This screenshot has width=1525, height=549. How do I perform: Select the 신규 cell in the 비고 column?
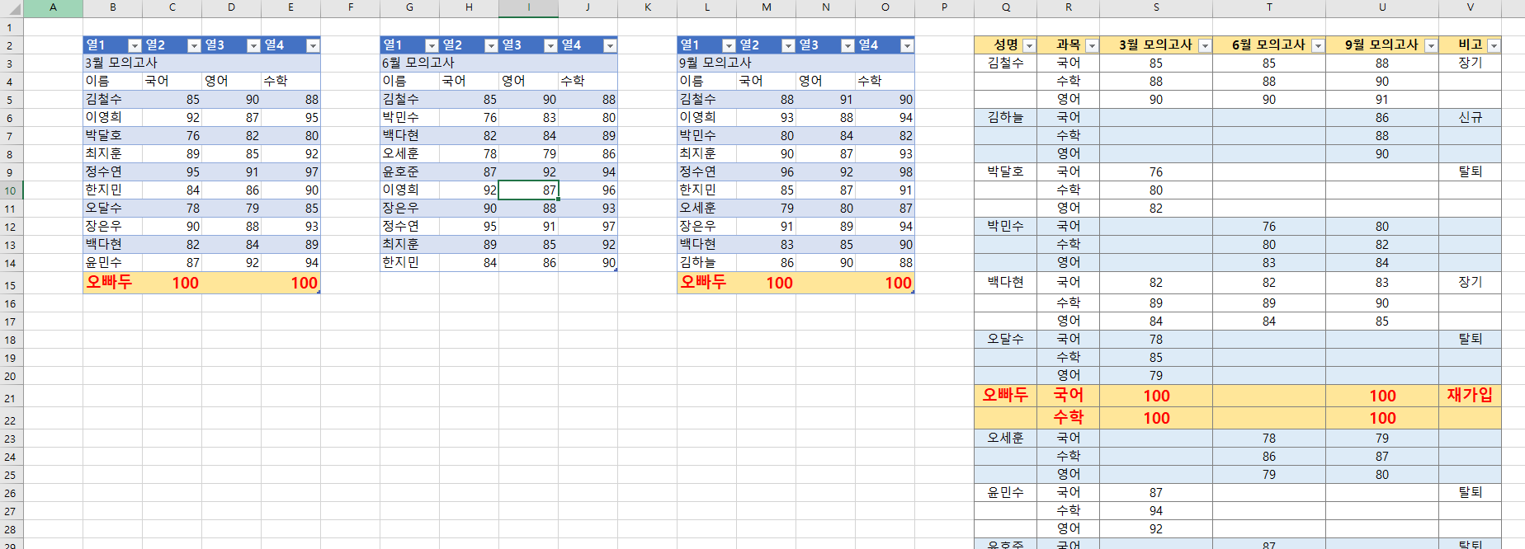coord(1469,118)
